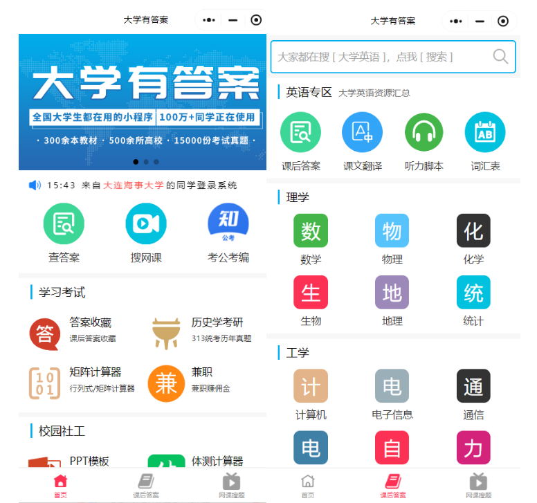Screen dimensions: 537x503
Task: Tap the 查答案 search-answer icon
Action: pyautogui.click(x=64, y=223)
